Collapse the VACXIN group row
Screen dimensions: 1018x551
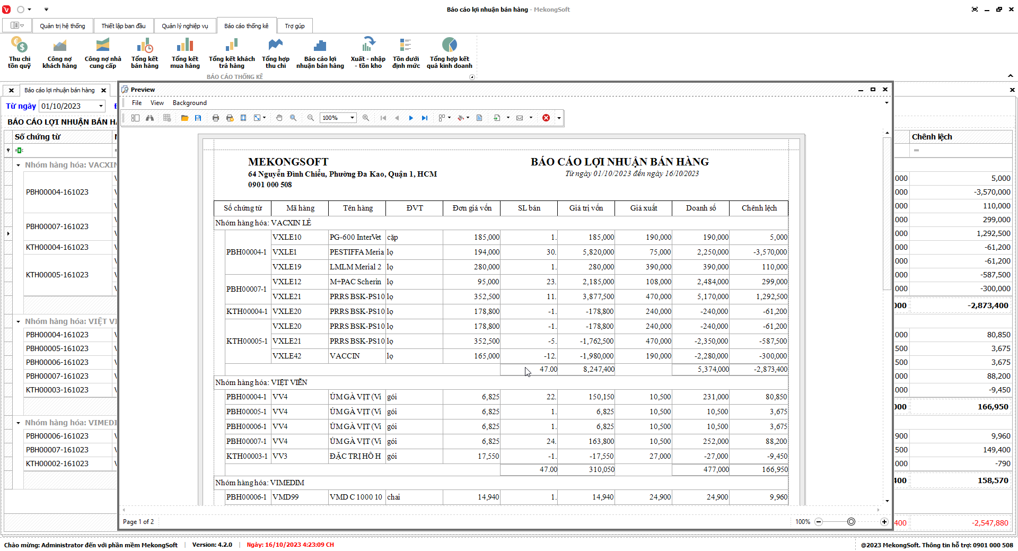19,165
